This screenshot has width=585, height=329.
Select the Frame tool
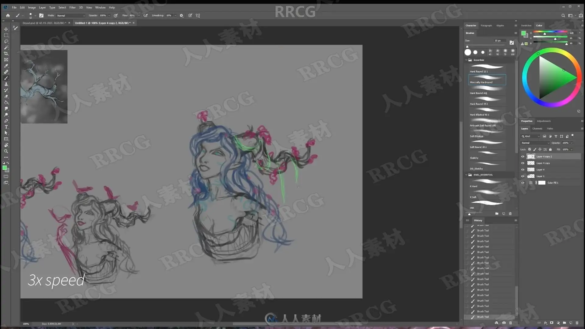tap(6, 60)
